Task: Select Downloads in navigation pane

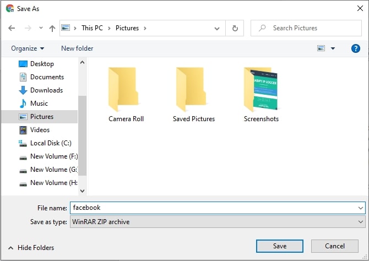Action: [x=46, y=90]
